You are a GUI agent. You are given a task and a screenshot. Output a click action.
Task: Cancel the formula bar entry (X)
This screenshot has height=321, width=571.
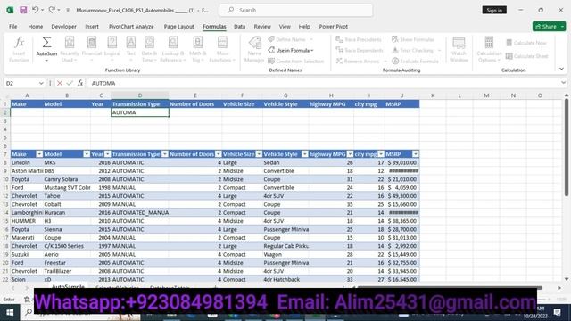(60, 83)
